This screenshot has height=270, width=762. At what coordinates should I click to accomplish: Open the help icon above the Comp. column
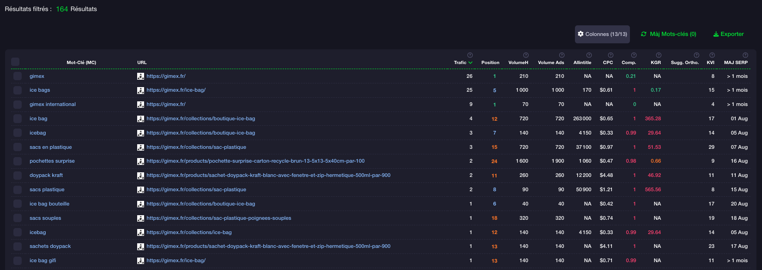634,55
